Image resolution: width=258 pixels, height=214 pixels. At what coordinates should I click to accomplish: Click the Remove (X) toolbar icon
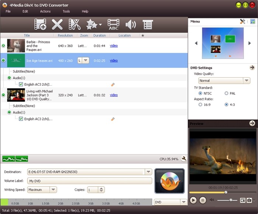tap(57, 24)
